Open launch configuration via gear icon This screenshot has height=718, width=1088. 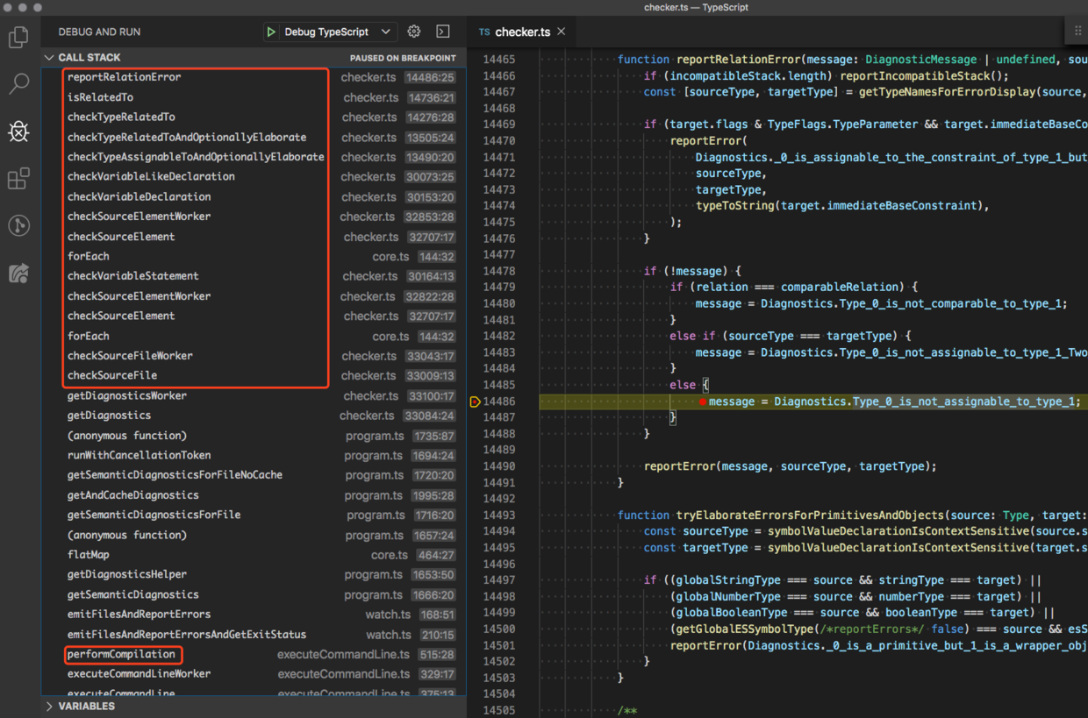coord(413,31)
